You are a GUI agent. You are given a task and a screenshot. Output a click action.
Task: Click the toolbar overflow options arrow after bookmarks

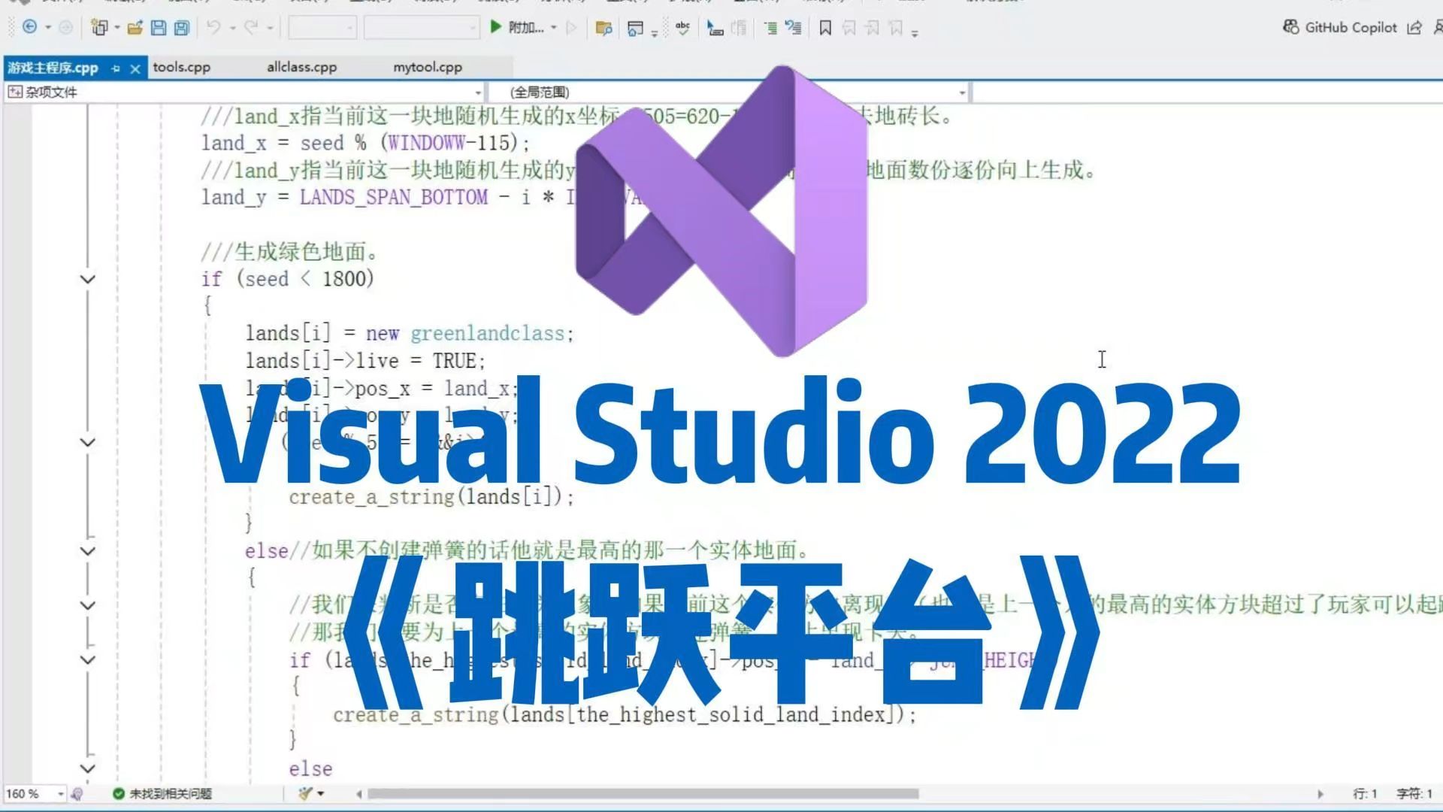point(915,32)
